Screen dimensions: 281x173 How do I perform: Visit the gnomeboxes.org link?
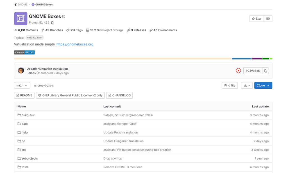pyautogui.click(x=75, y=44)
